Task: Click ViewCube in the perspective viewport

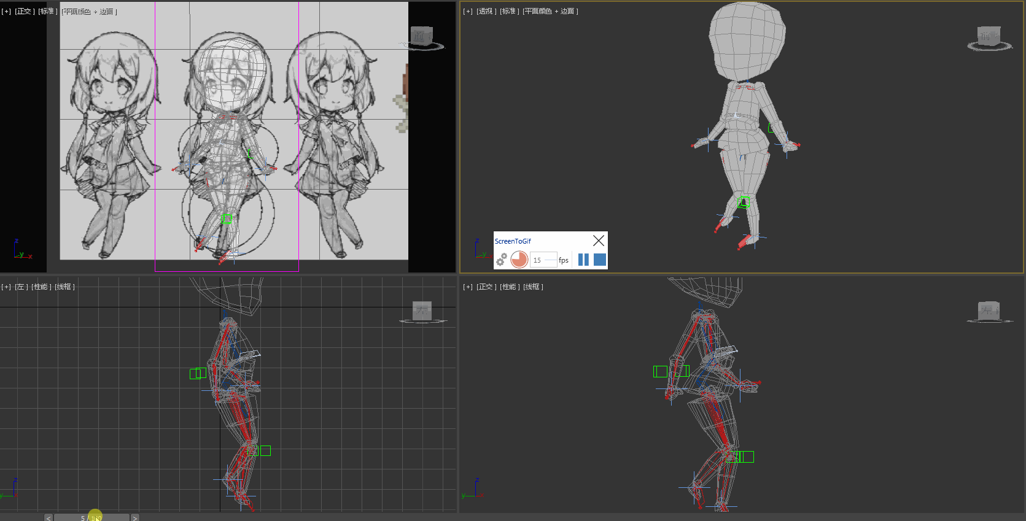Action: pos(989,37)
